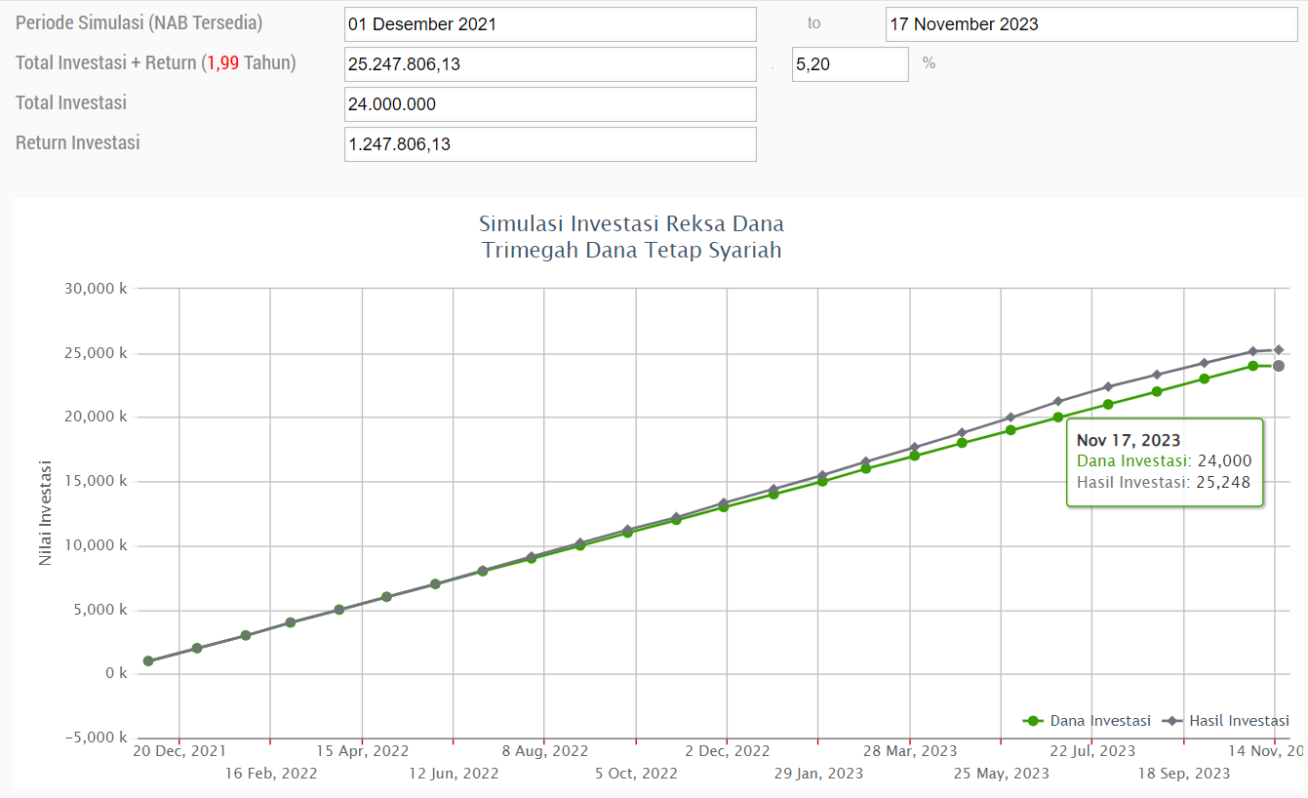Toggle the Dana Investasi legend series
The width and height of the screenshot is (1308, 798).
click(1087, 721)
